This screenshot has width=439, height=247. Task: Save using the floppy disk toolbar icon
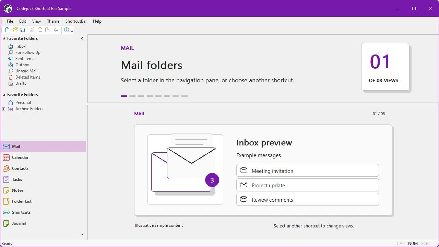(23, 30)
